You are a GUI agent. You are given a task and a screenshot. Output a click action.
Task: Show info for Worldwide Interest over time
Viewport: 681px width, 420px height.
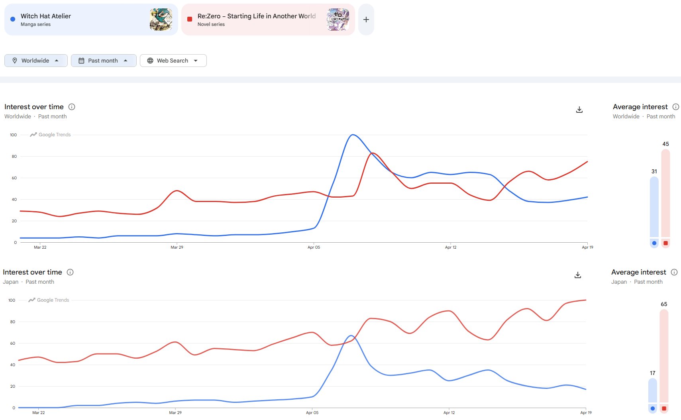pos(72,107)
